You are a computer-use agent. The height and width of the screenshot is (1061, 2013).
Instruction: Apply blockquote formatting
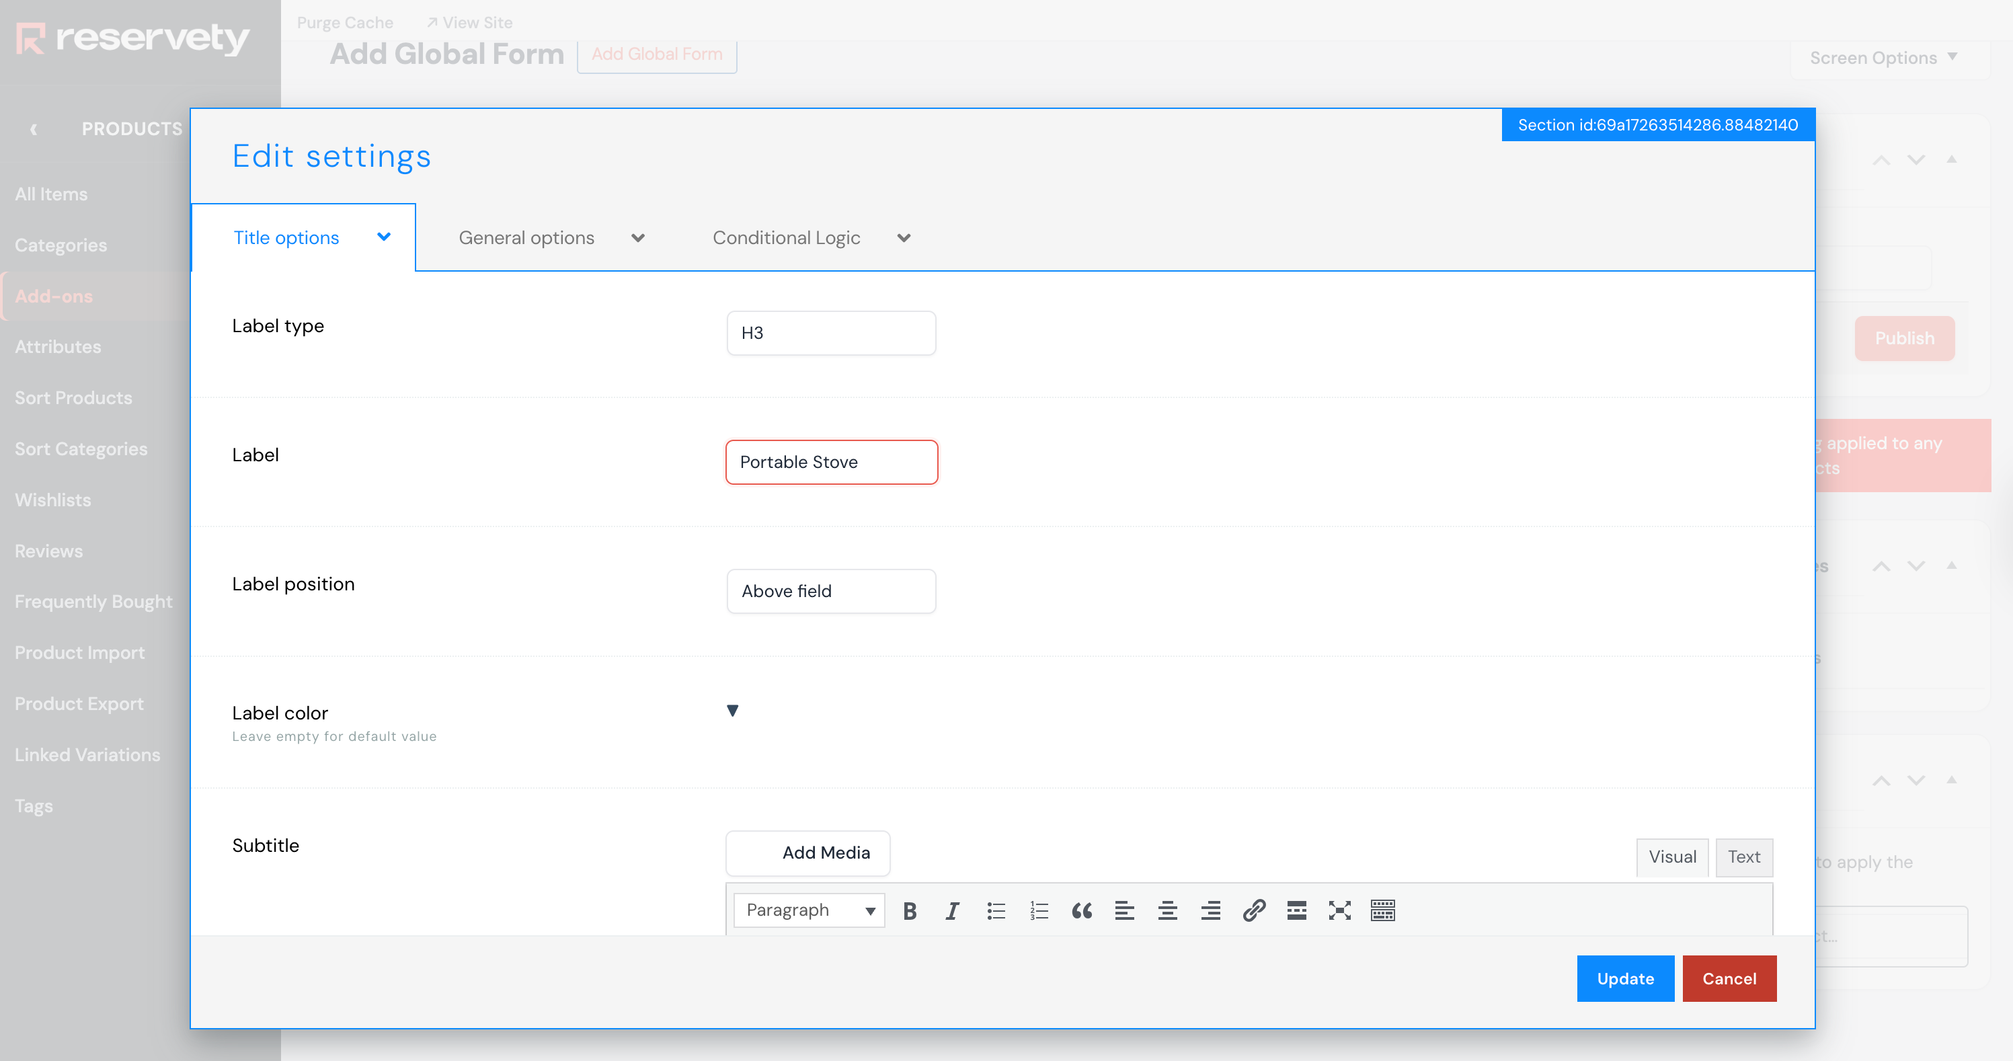tap(1082, 911)
